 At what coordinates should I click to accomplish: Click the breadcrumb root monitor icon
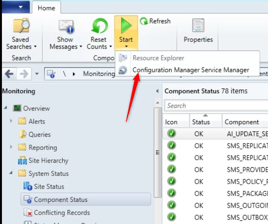point(51,74)
